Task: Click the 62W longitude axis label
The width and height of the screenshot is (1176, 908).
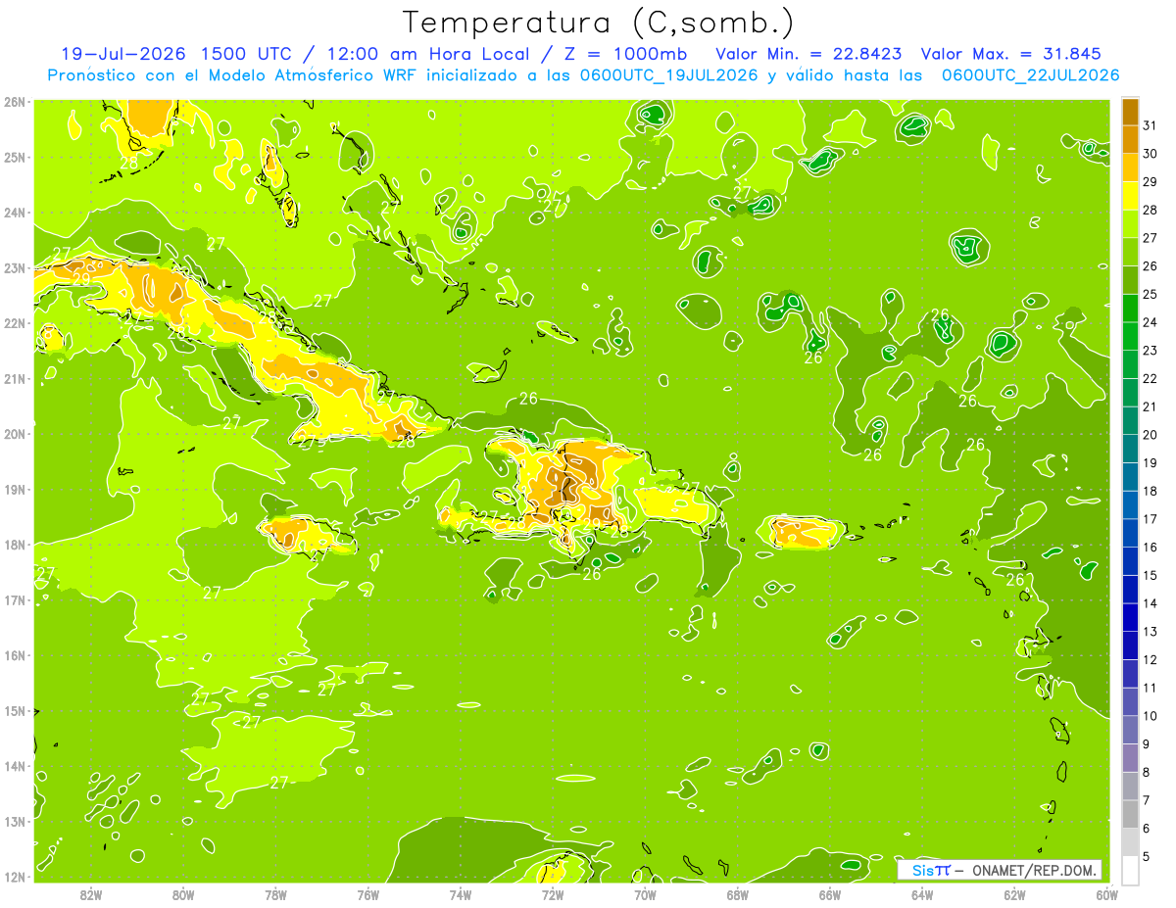Action: (x=1014, y=894)
